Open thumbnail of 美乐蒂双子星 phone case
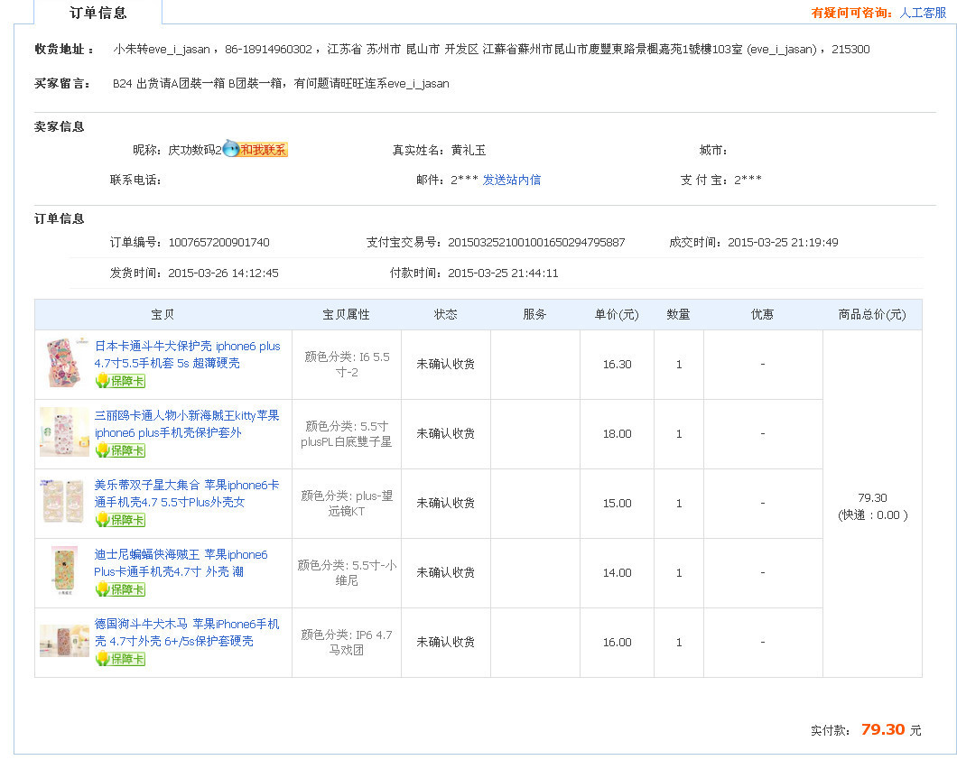This screenshot has width=957, height=760. (64, 503)
